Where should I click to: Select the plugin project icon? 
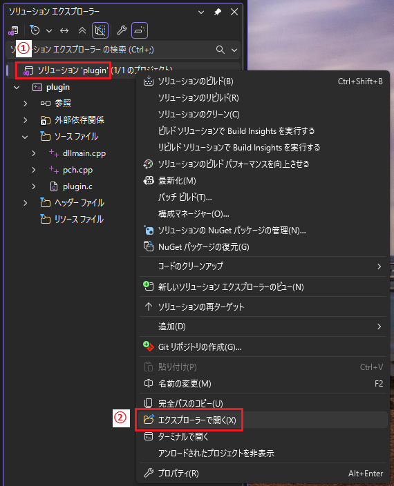tap(37, 88)
